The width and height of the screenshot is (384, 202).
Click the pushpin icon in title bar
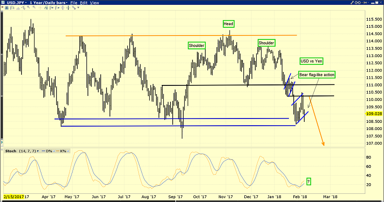click(x=364, y=2)
